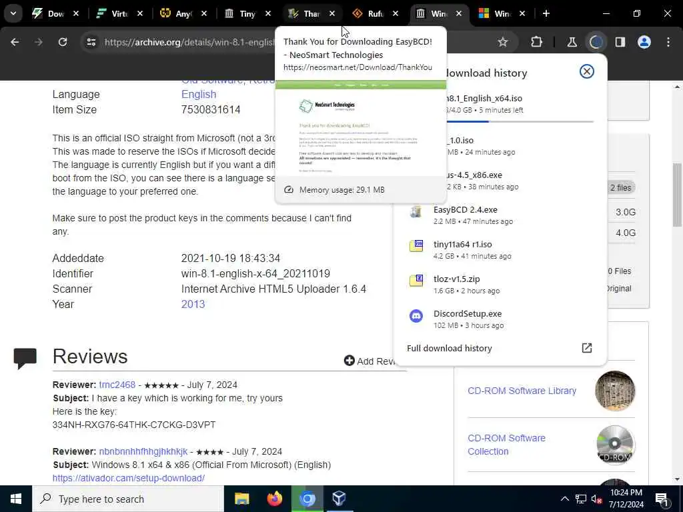Show hidden system tray icons

(x=564, y=499)
